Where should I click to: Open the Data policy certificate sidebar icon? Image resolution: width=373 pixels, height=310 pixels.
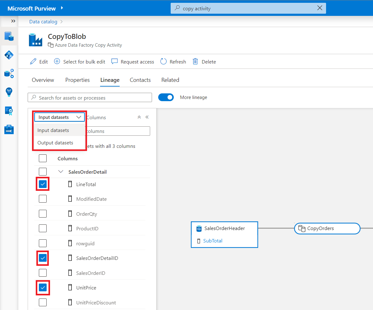[x=9, y=111]
